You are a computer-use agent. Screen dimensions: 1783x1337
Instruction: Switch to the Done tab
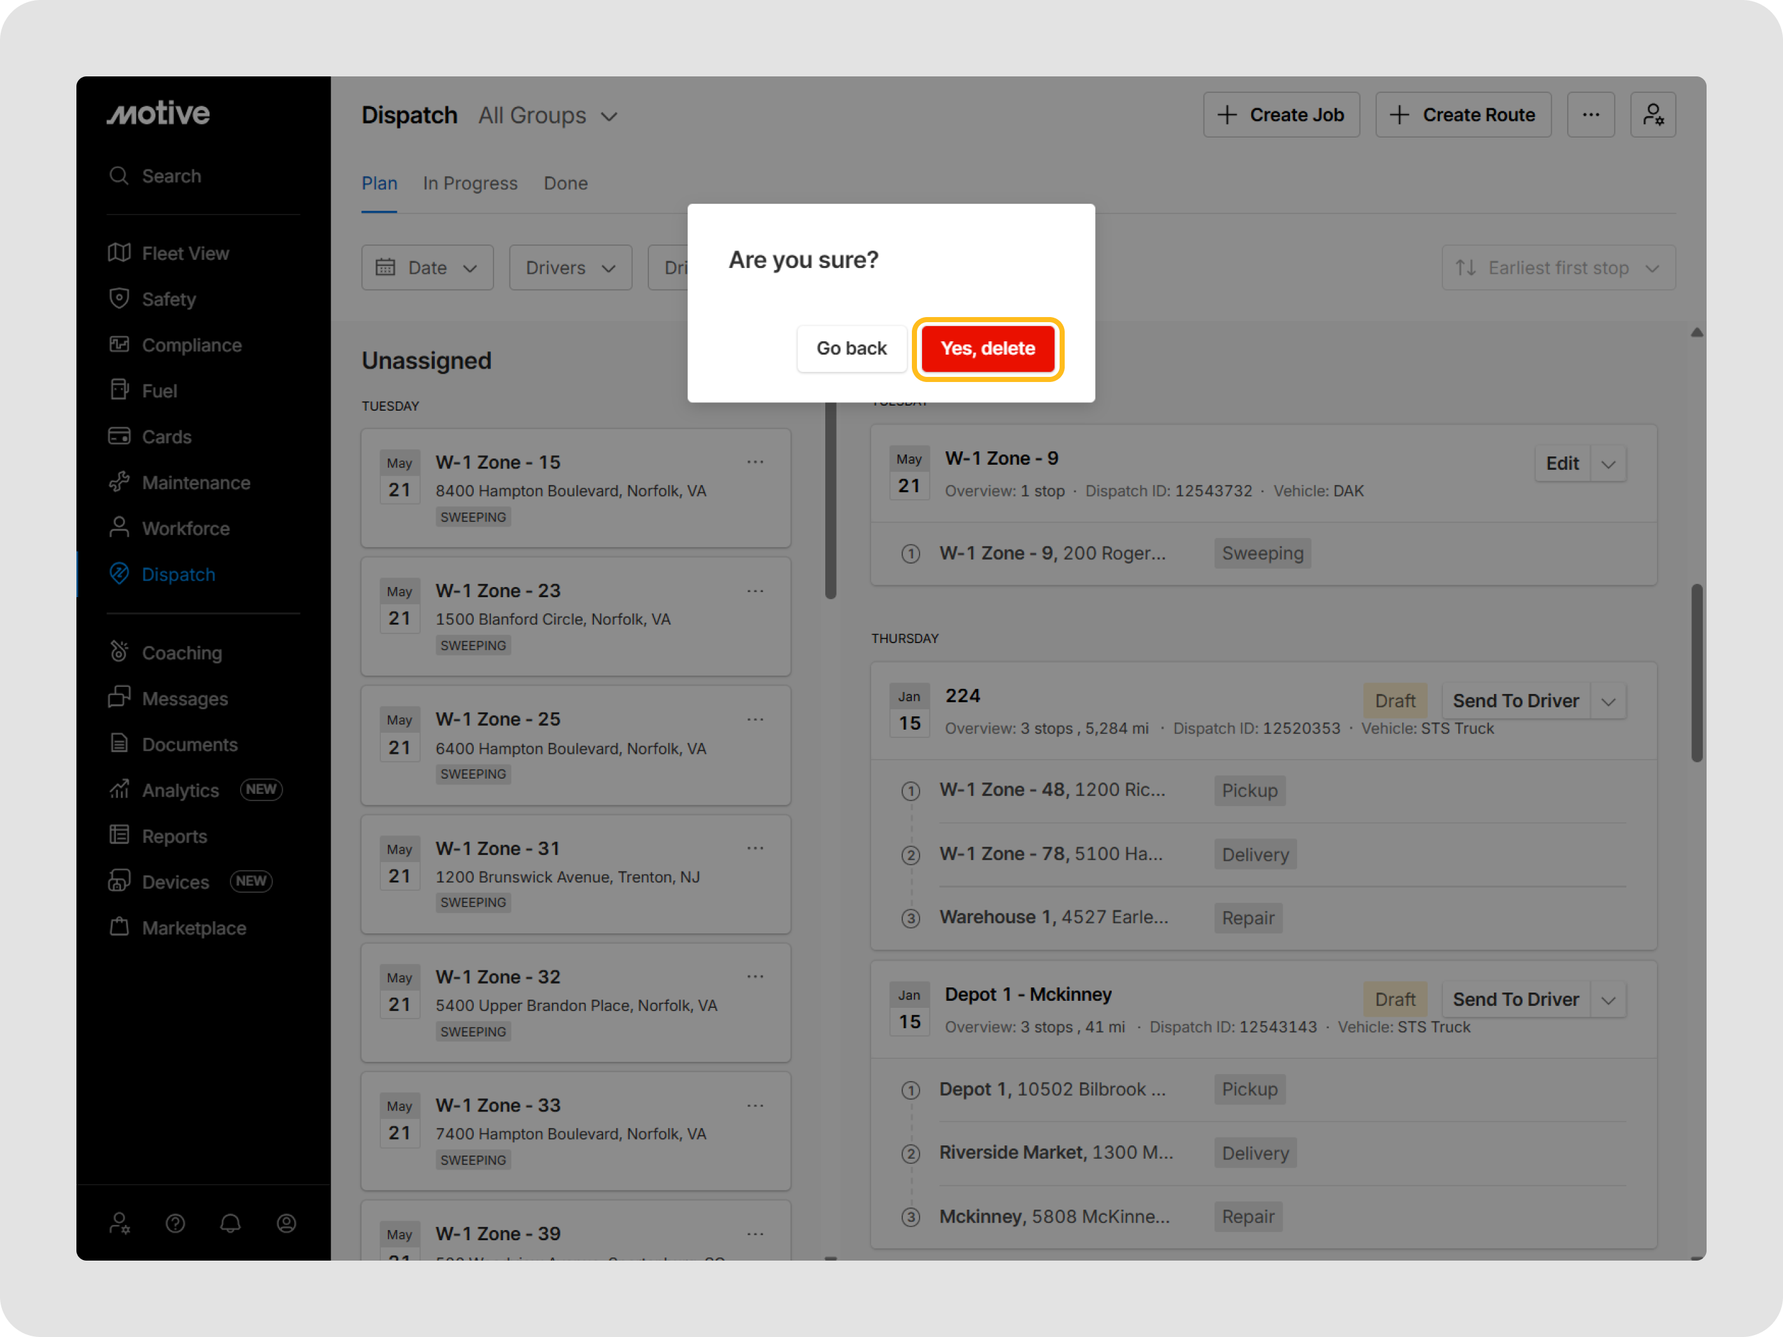(x=565, y=183)
